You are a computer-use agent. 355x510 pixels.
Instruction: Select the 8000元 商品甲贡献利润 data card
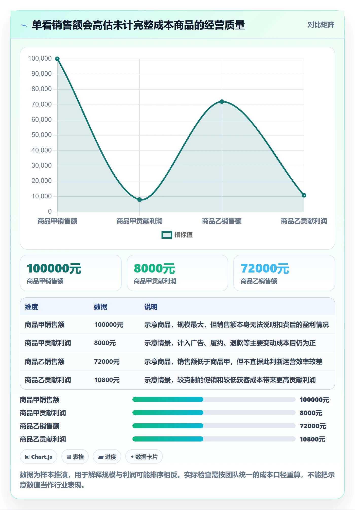point(177,273)
